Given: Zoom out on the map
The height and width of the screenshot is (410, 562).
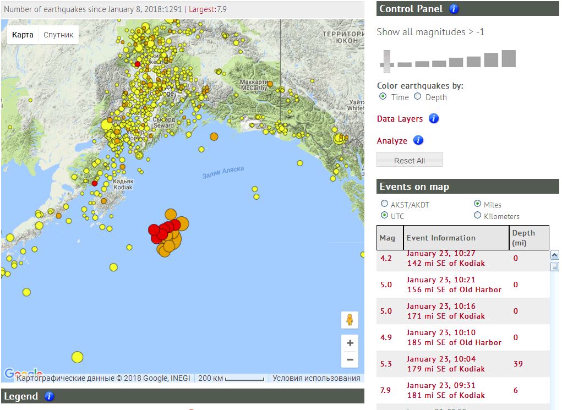Looking at the screenshot, I should click(x=350, y=359).
